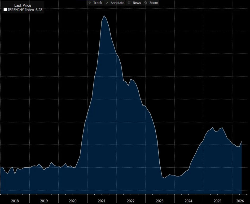The image size is (250, 204).
Task: Click the secondary peak of the line in 2025
Action: tap(213, 127)
